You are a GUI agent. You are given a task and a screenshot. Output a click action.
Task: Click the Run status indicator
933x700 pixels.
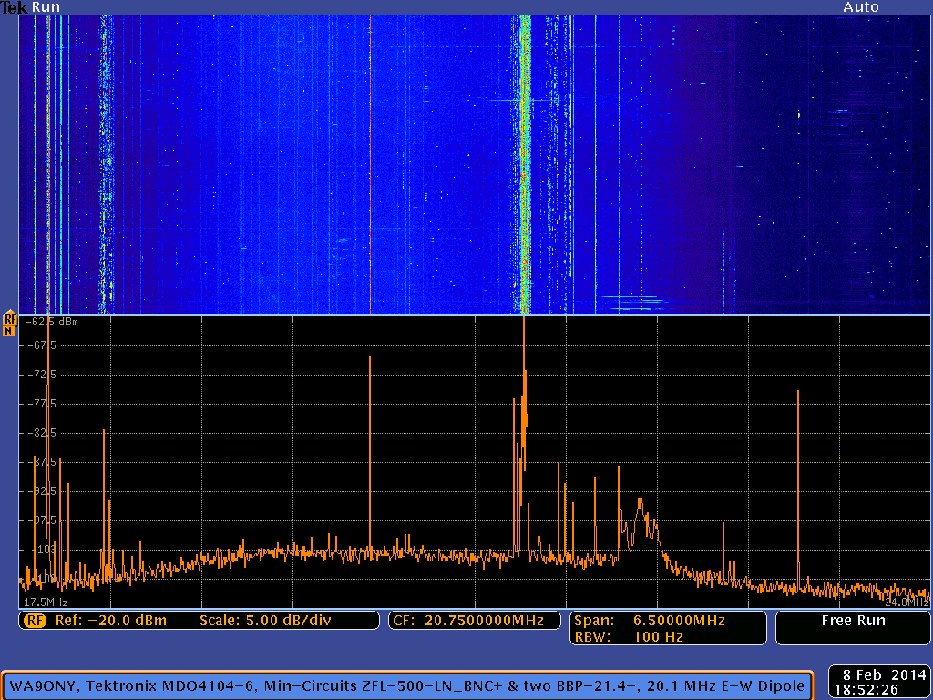(x=46, y=7)
